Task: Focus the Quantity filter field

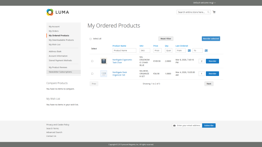Action: click(x=169, y=51)
